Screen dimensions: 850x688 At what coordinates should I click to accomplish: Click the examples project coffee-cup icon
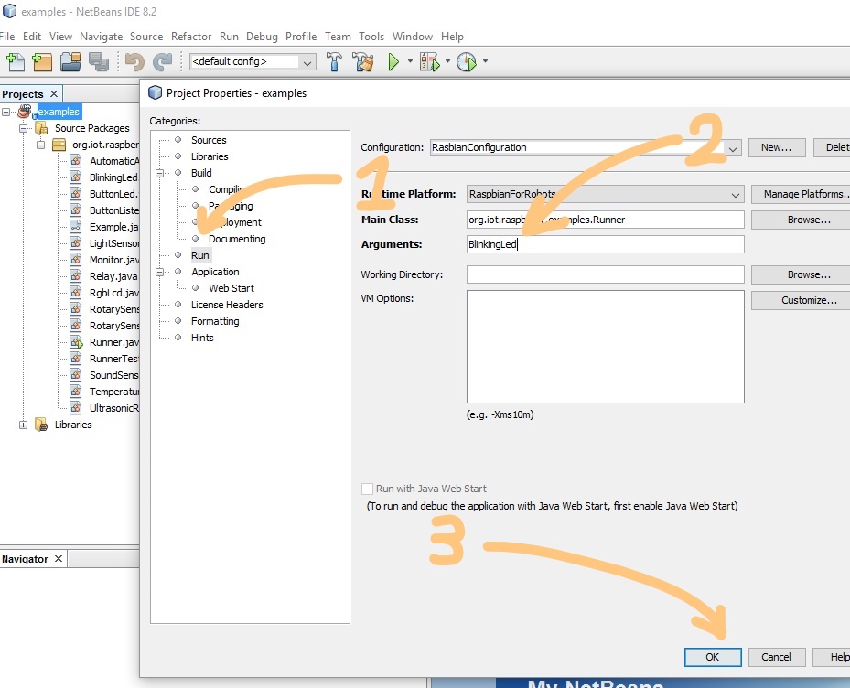pyautogui.click(x=25, y=112)
